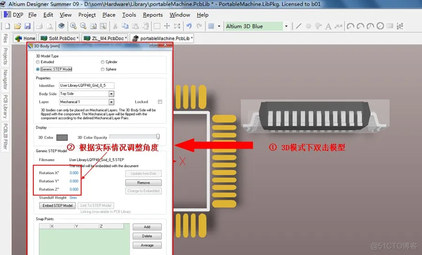
Task: Click the Average snap point button
Action: click(x=147, y=245)
